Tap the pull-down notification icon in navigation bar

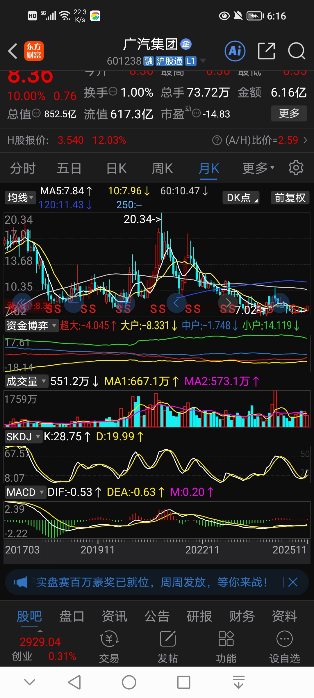(239, 682)
